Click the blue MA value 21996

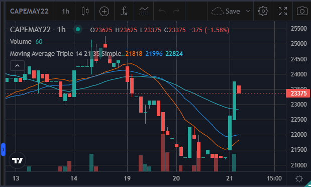click(x=154, y=54)
